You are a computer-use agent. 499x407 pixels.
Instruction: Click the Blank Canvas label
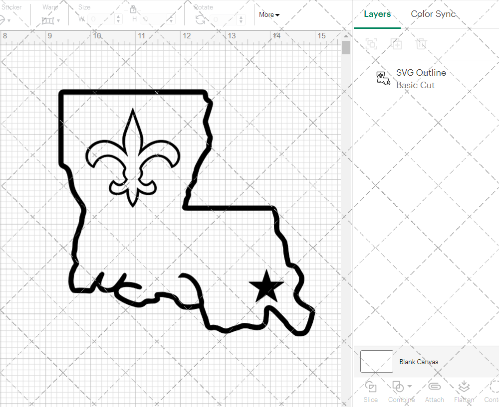pos(419,362)
